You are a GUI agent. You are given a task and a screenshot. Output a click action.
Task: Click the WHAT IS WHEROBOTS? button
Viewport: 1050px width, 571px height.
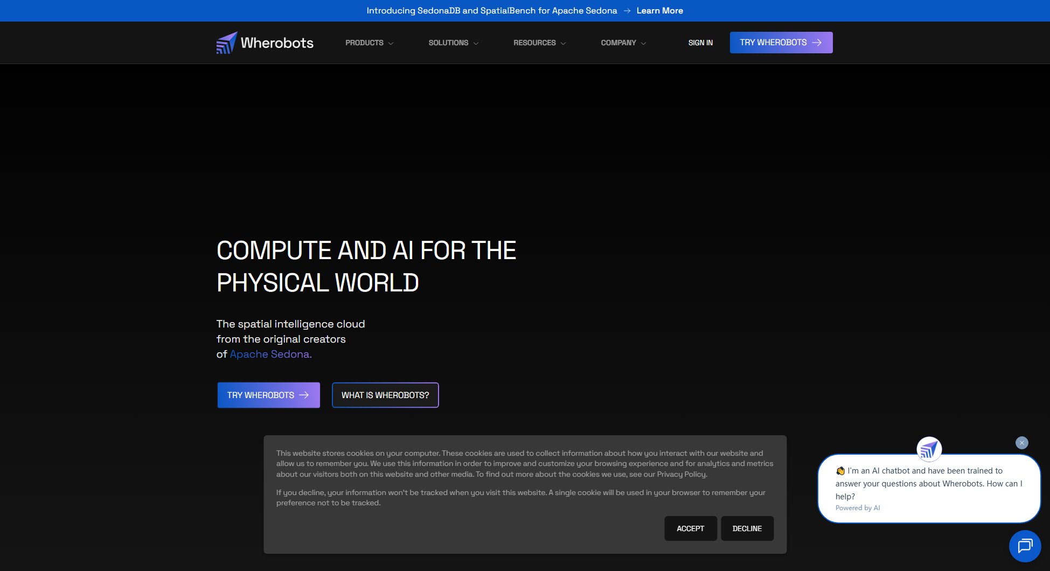[x=385, y=395]
